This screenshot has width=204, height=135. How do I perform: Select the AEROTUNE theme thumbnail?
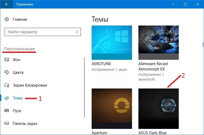point(112,43)
